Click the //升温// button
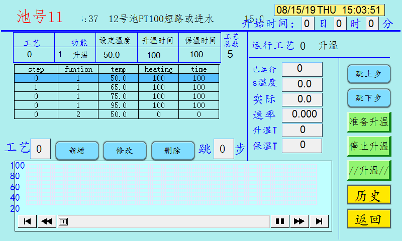The image size is (402, 241). pos(368,170)
